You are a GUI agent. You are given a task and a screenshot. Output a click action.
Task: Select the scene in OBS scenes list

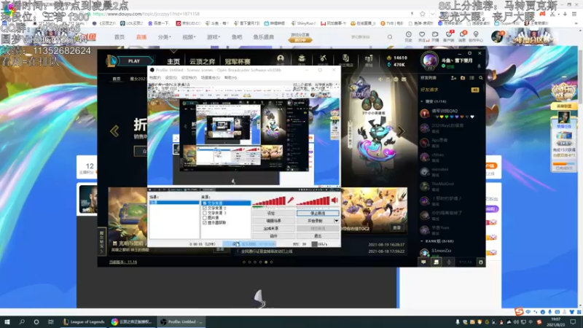coord(174,203)
